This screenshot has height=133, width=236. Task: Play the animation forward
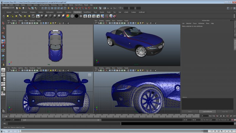coord(224,116)
